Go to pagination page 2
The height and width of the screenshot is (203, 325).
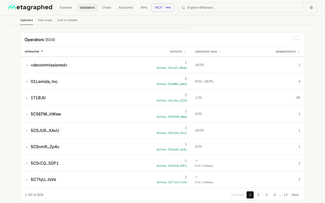tap(258, 195)
